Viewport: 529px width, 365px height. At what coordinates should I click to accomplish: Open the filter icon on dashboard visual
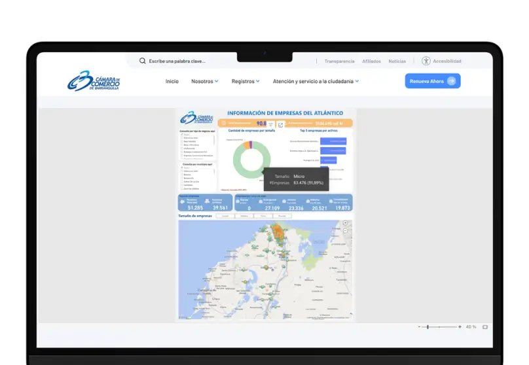pos(270,125)
